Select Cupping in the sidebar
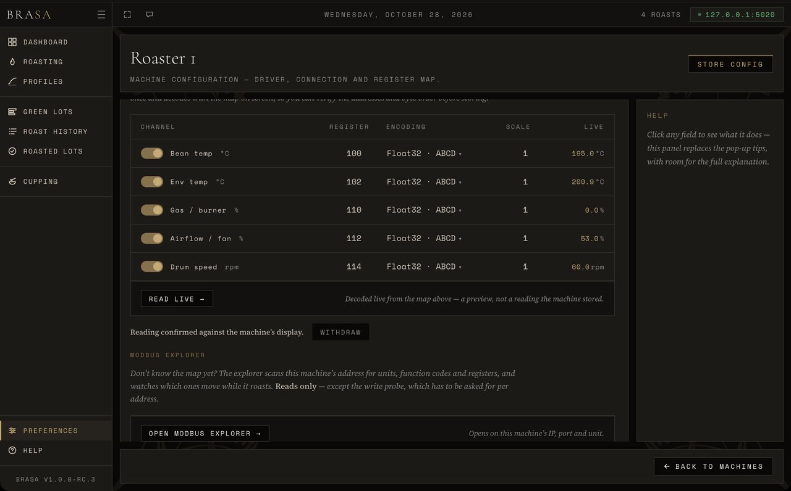The width and height of the screenshot is (791, 491). [x=56, y=181]
